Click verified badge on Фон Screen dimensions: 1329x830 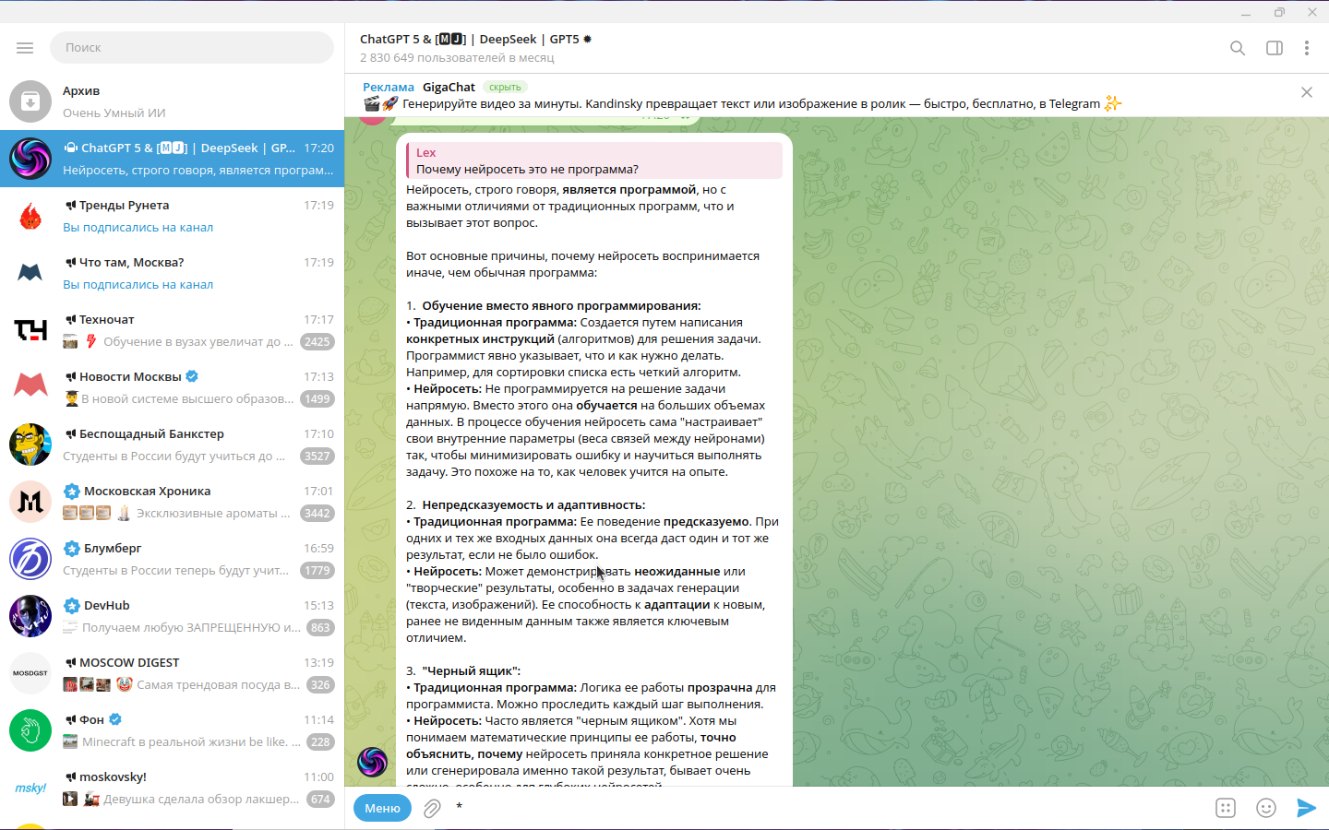click(x=114, y=719)
